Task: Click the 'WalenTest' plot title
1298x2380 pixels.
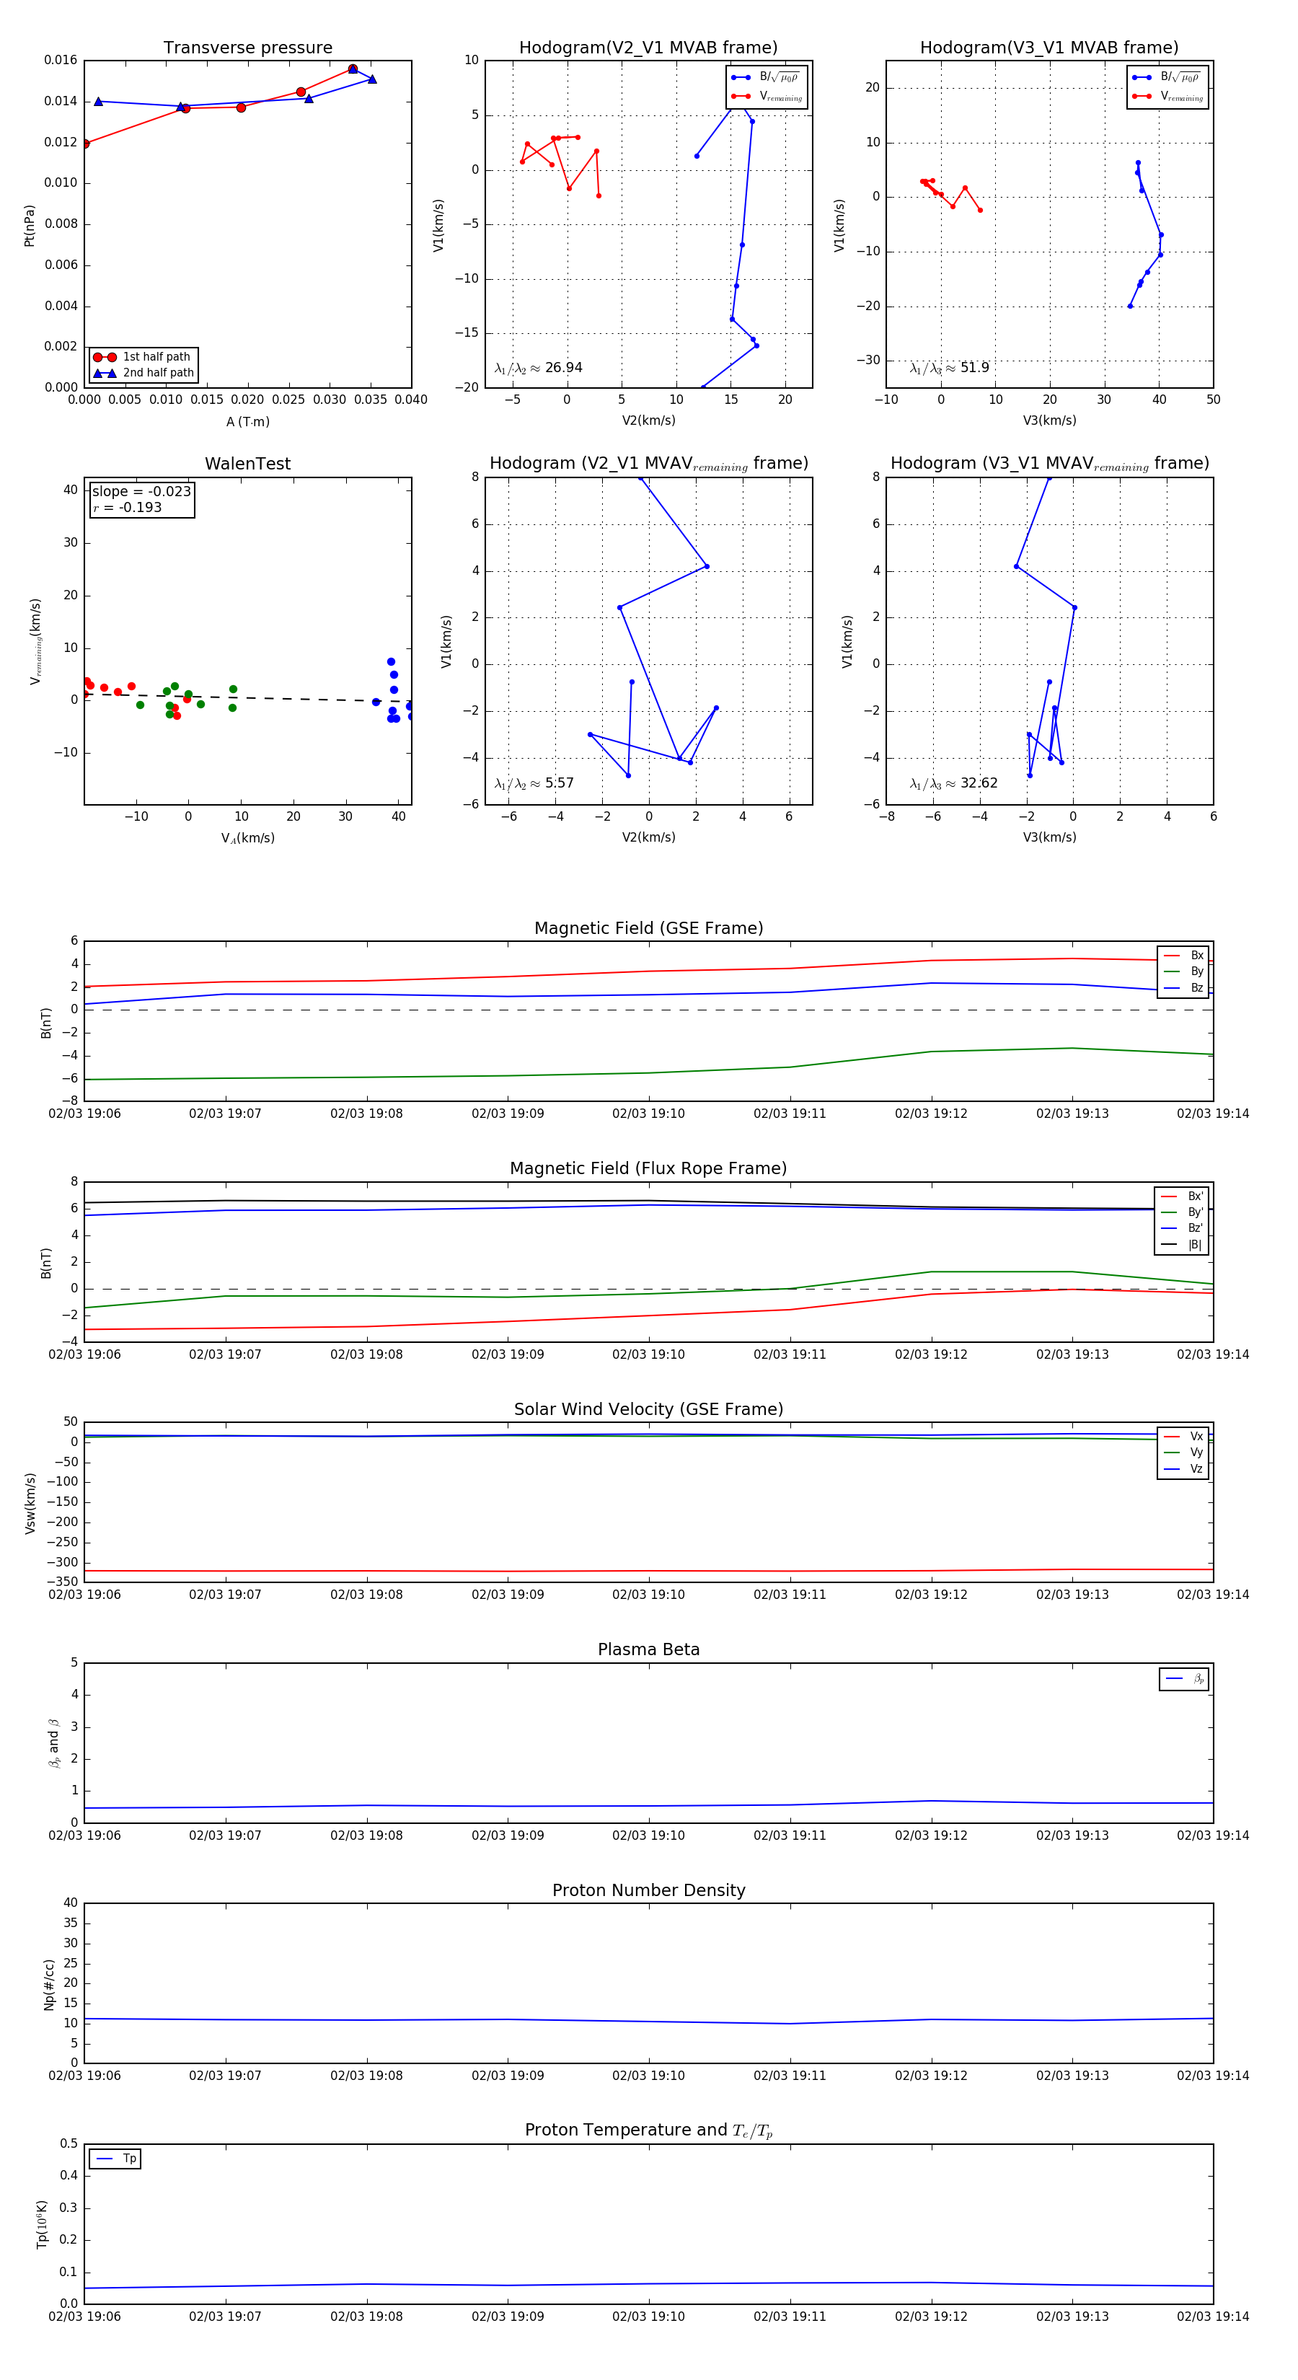Action: (247, 464)
